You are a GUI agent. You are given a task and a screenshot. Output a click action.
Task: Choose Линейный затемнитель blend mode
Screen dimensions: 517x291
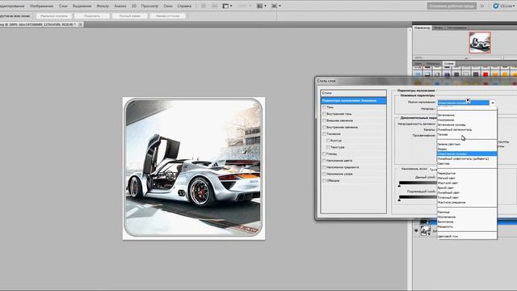click(467, 129)
